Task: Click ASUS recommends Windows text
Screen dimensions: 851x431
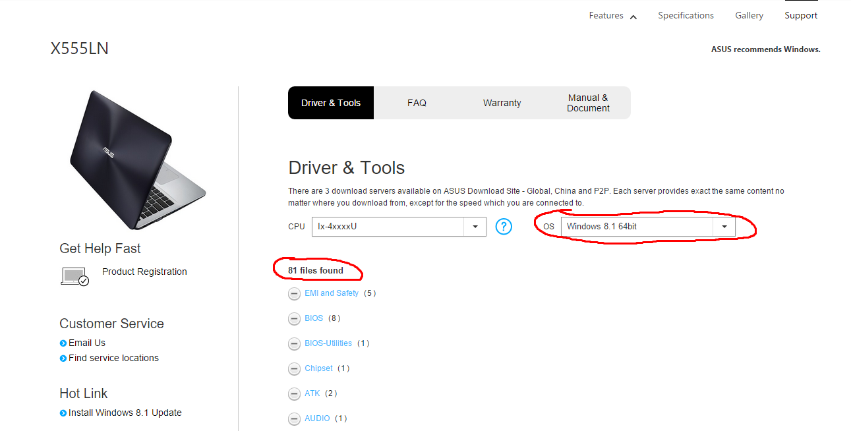Action: 766,49
